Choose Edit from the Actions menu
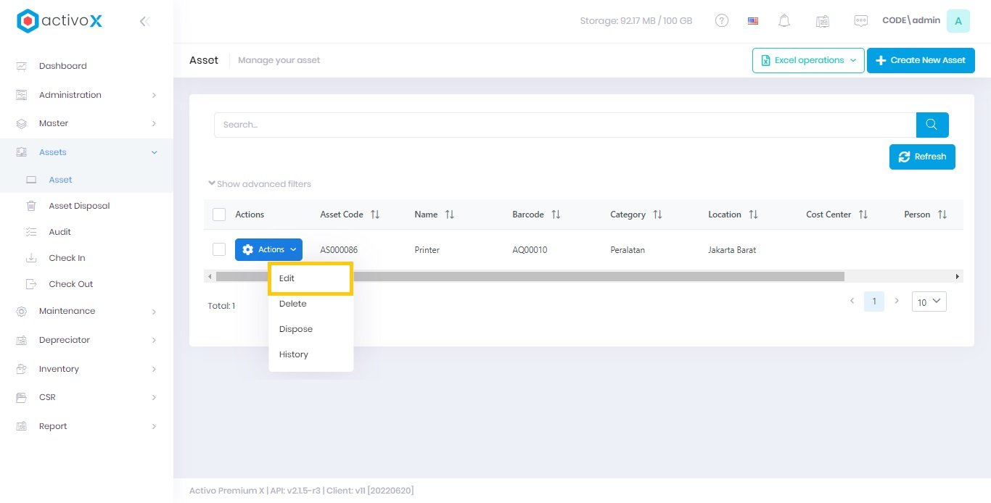This screenshot has width=991, height=503. [287, 278]
